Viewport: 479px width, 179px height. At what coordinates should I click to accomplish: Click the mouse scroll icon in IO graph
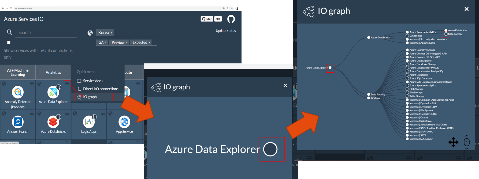[x=467, y=142]
